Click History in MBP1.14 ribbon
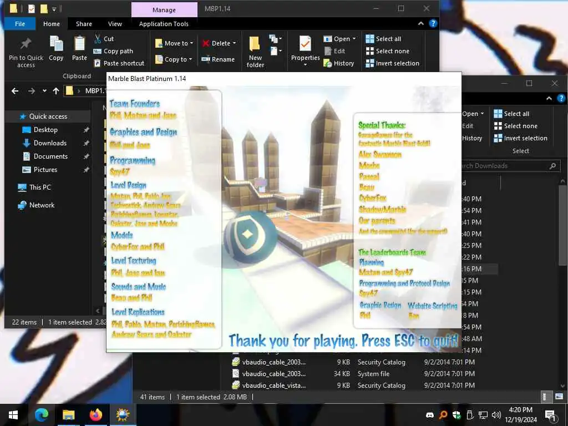The image size is (568, 426). point(339,63)
